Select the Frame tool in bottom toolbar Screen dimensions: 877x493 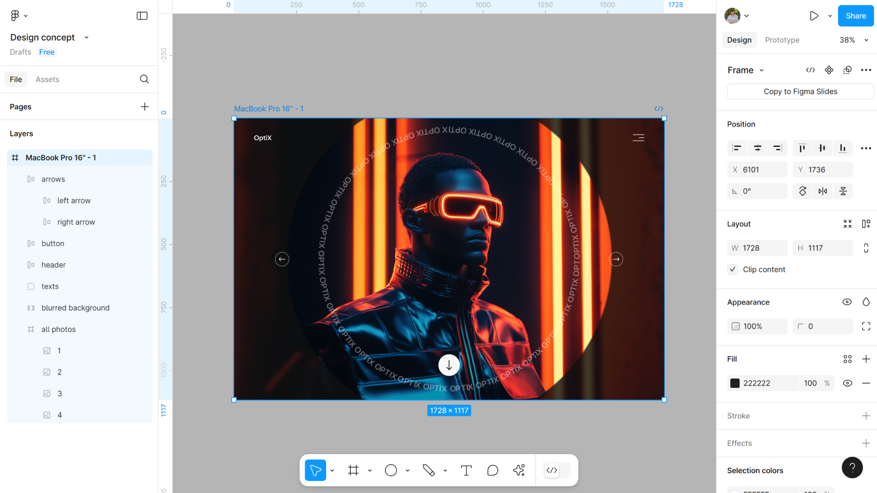point(354,471)
